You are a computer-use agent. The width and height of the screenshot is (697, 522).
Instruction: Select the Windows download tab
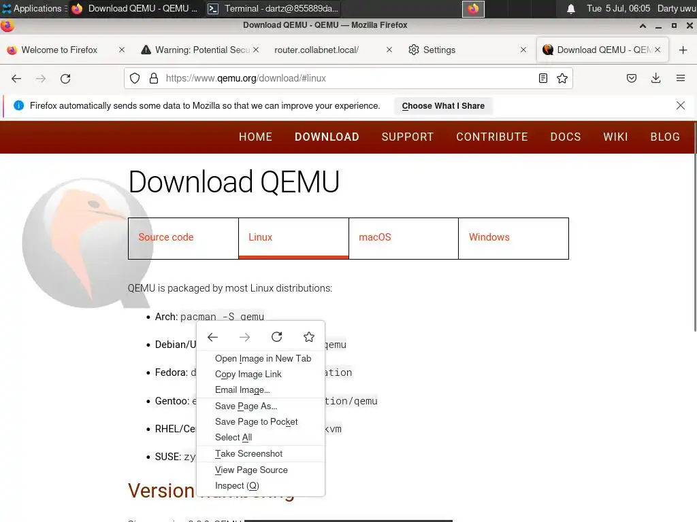(x=513, y=239)
